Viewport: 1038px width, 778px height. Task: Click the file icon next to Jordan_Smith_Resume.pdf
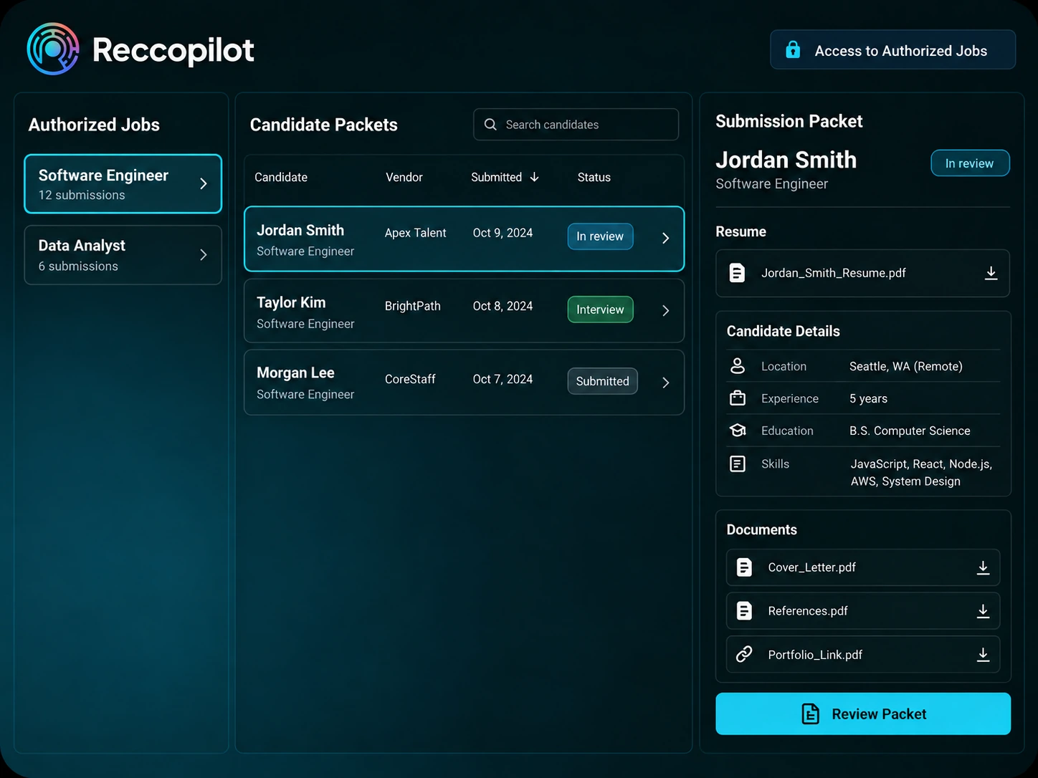point(737,273)
